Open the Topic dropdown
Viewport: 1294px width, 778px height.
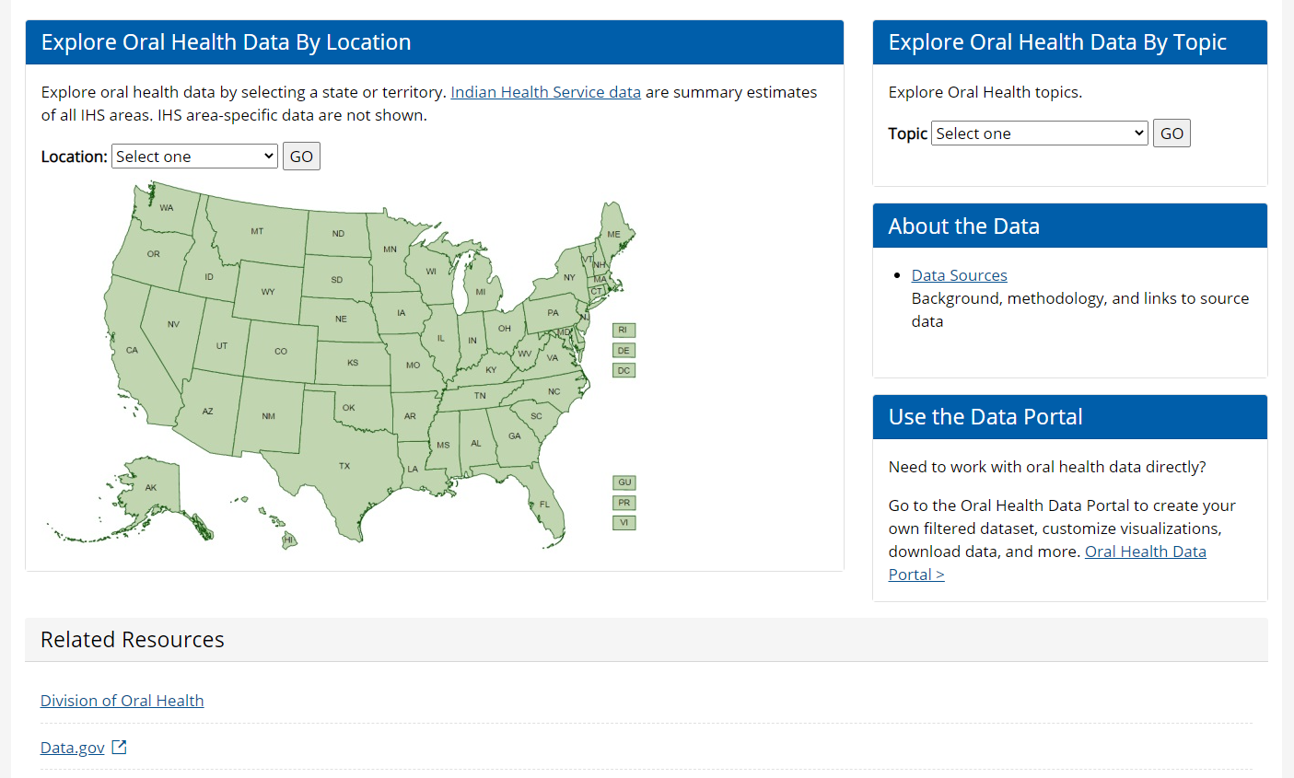click(1040, 134)
